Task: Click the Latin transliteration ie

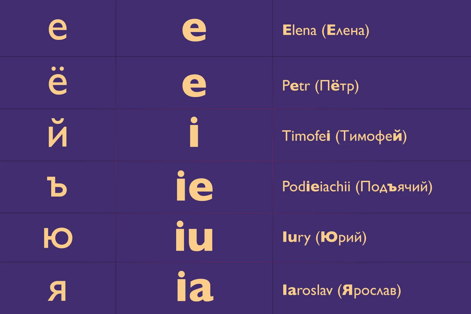Action: click(x=195, y=186)
